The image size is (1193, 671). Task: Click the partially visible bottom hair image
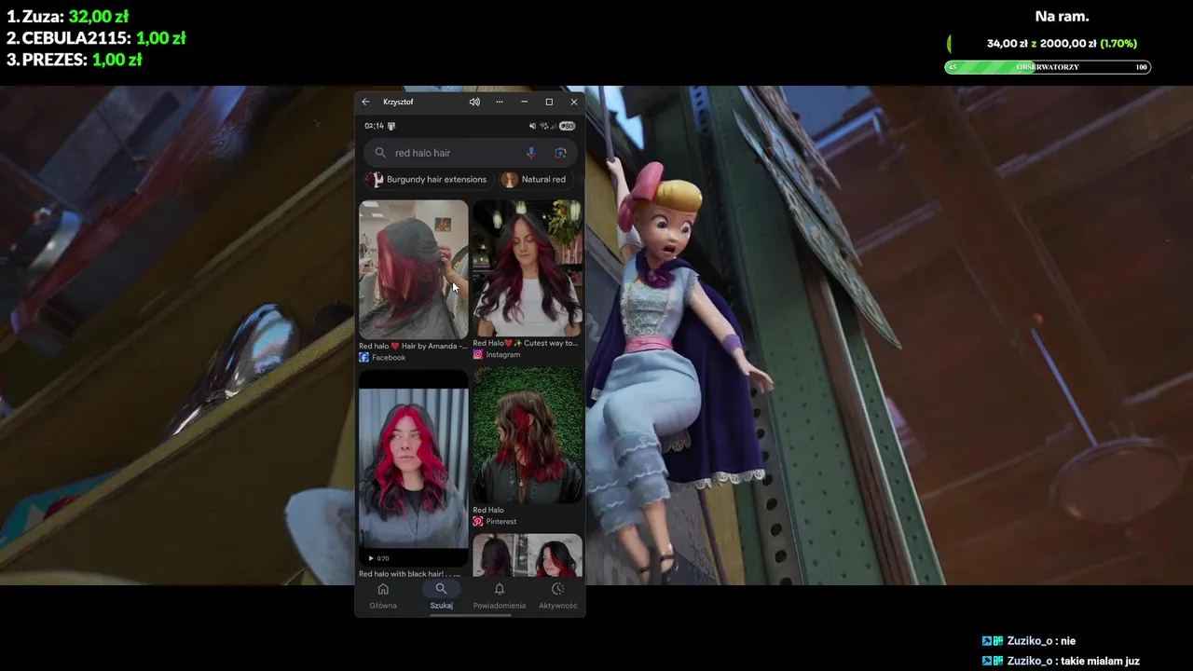point(528,555)
